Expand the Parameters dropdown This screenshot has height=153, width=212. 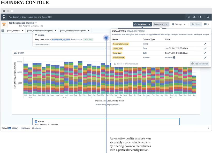click(x=161, y=24)
